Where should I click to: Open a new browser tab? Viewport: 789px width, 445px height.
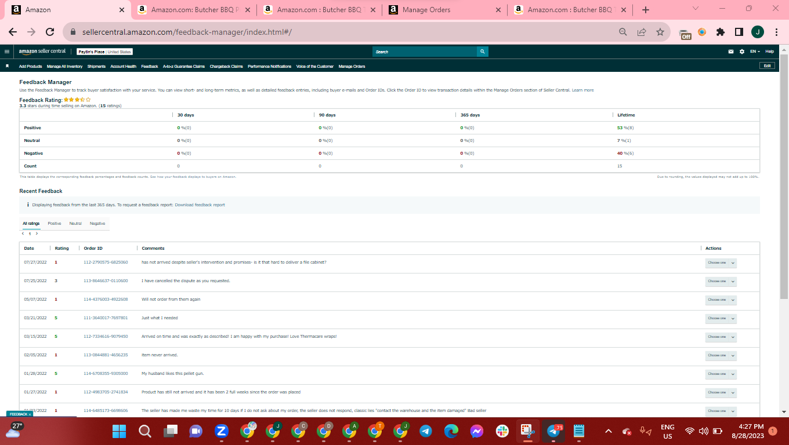646,10
